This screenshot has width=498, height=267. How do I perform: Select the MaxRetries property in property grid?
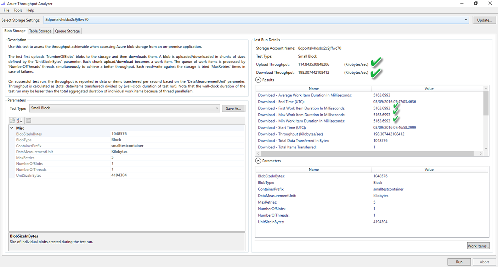point(127,158)
